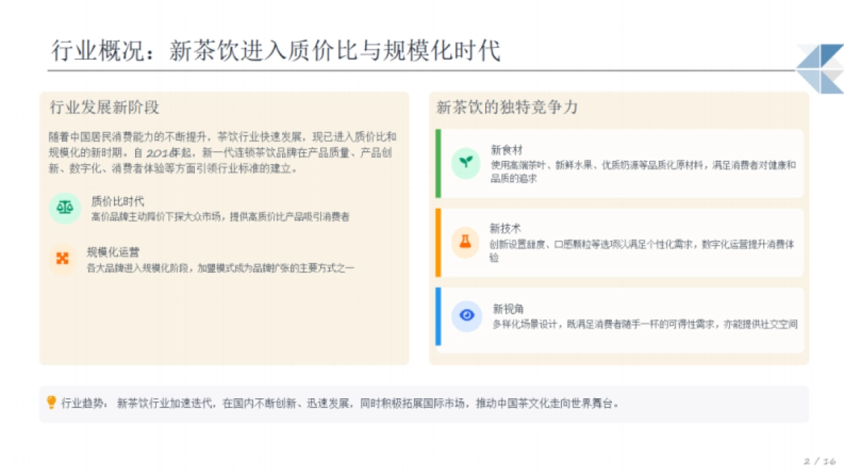The height and width of the screenshot is (475, 844).
Task: Click the orange accent bar beside 新技术 card
Action: 438,242
